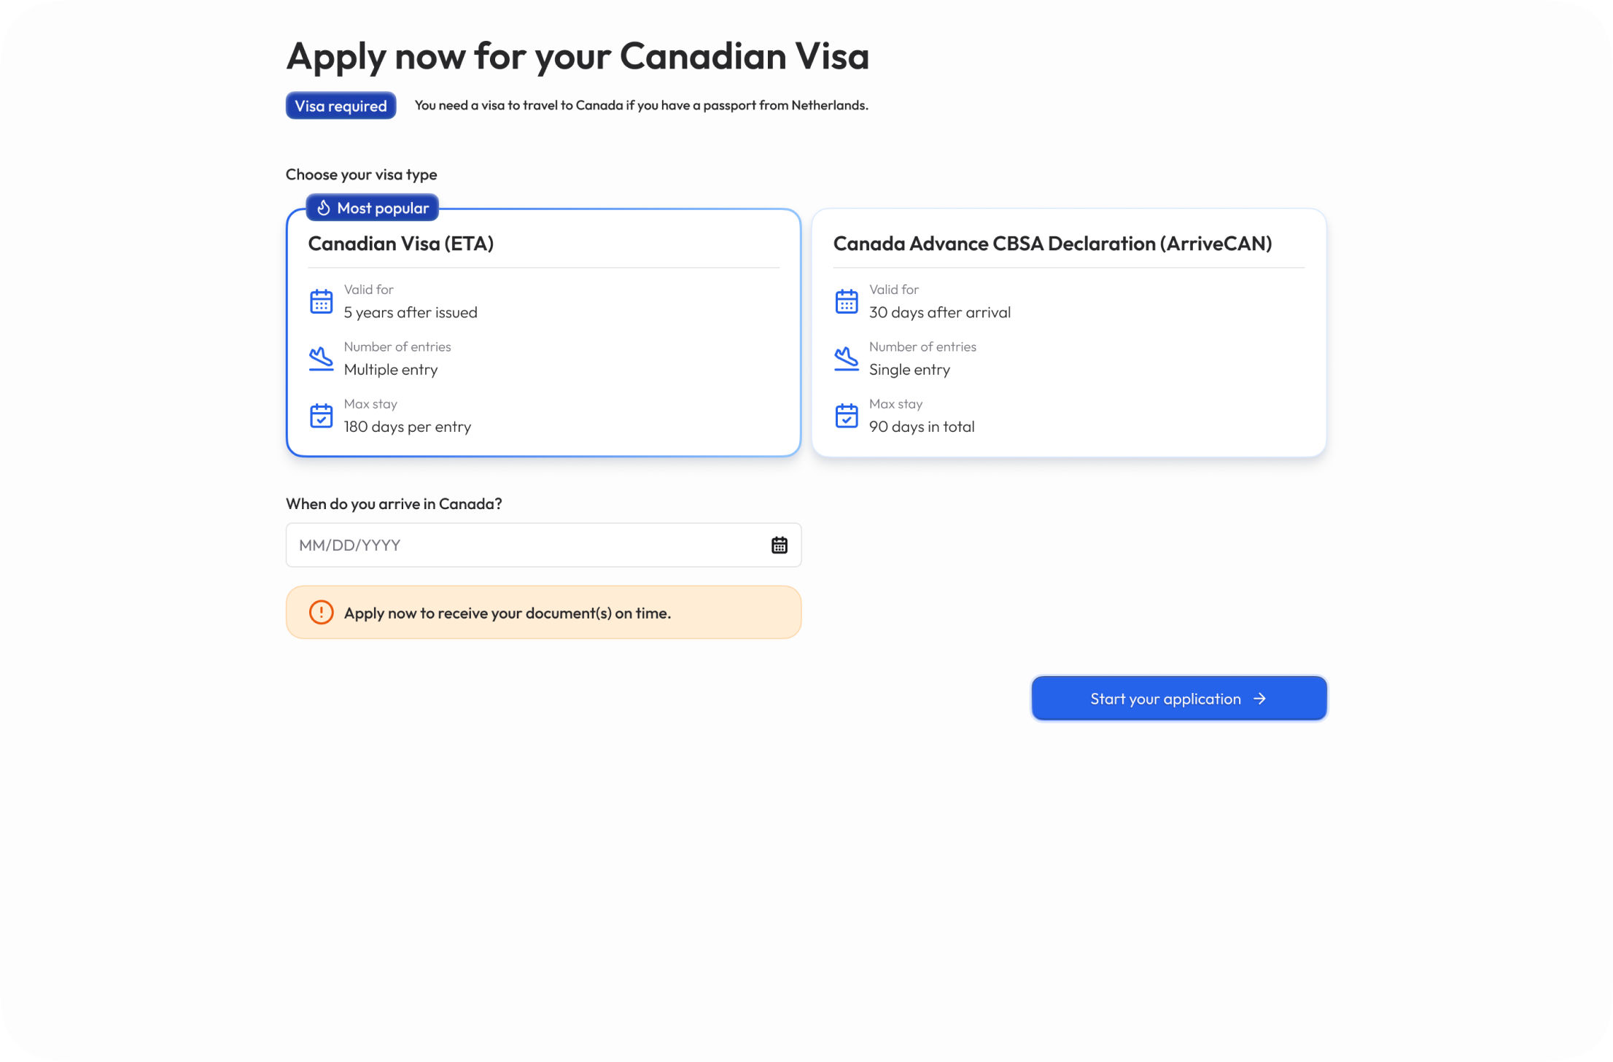
Task: Click the plane icon on ArriveCAN card
Action: pyautogui.click(x=847, y=358)
